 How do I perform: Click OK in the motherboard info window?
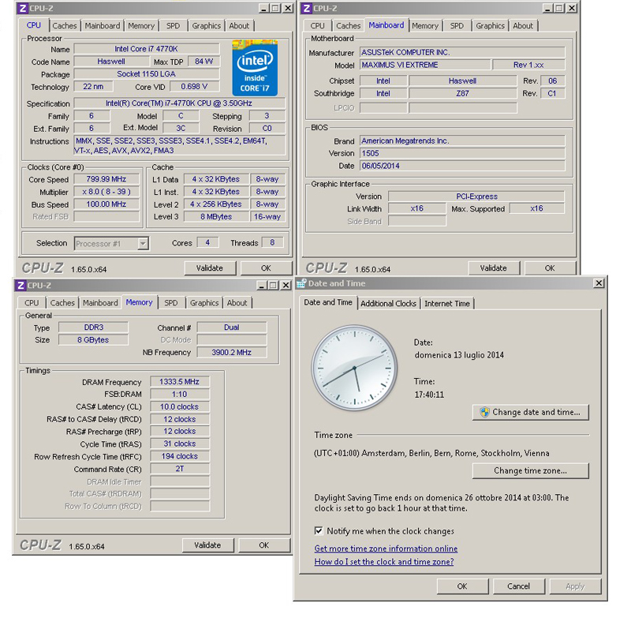pos(550,268)
